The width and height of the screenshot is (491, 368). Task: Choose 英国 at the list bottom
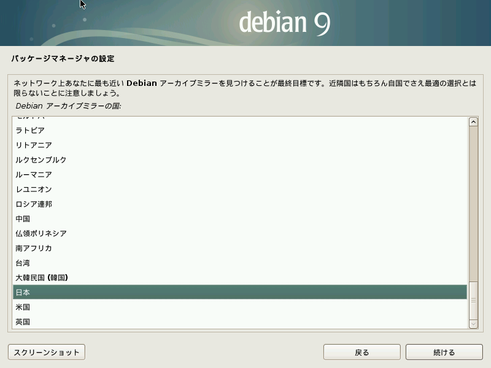click(240, 321)
